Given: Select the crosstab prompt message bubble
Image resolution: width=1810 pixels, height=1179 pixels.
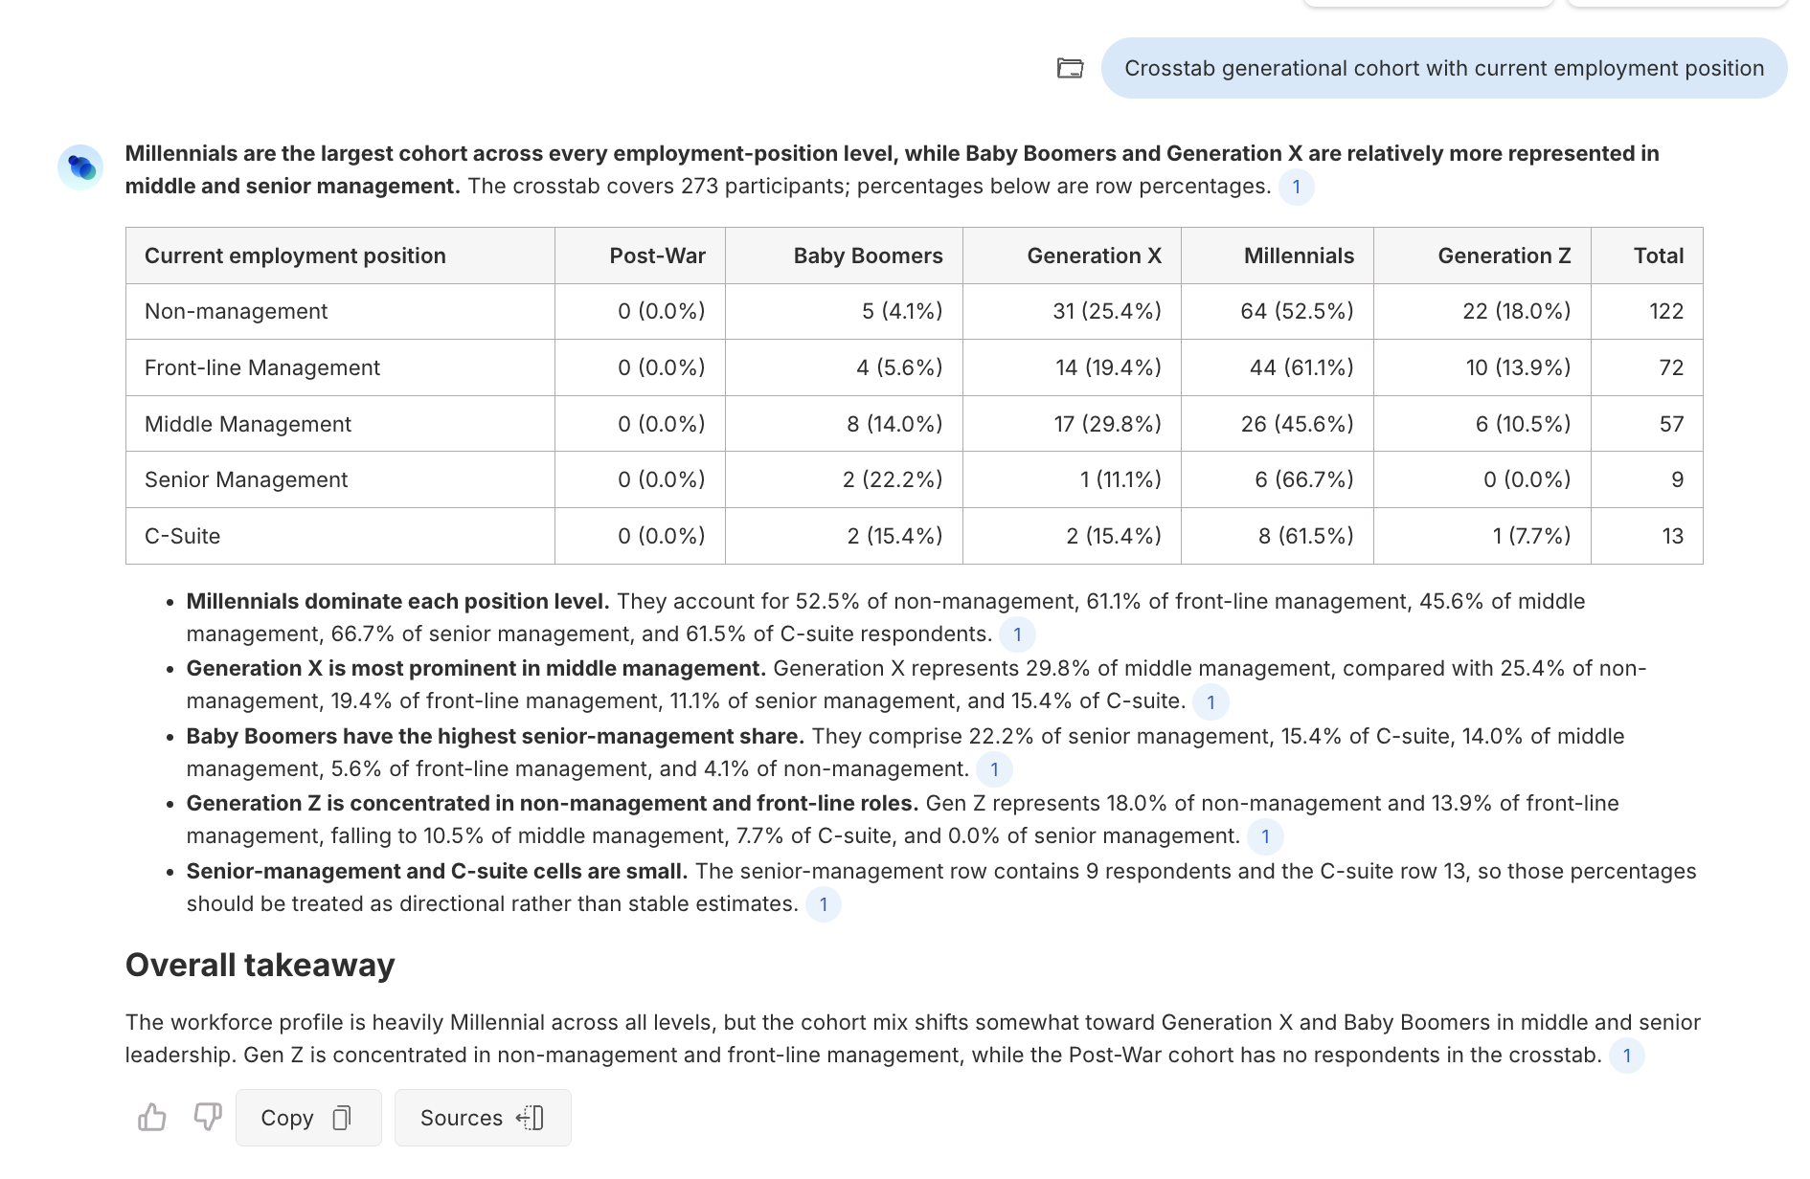Looking at the screenshot, I should 1444,68.
